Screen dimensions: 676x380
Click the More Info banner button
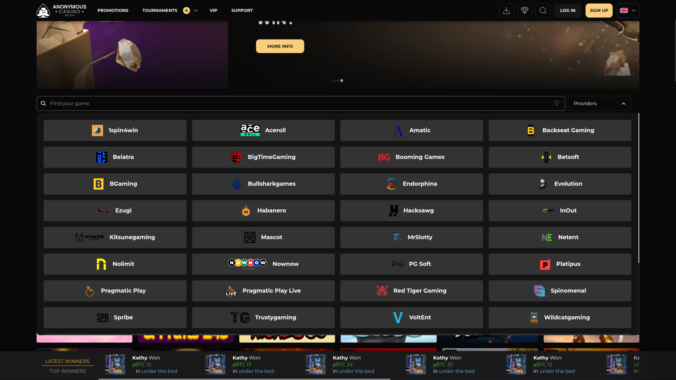coord(280,46)
